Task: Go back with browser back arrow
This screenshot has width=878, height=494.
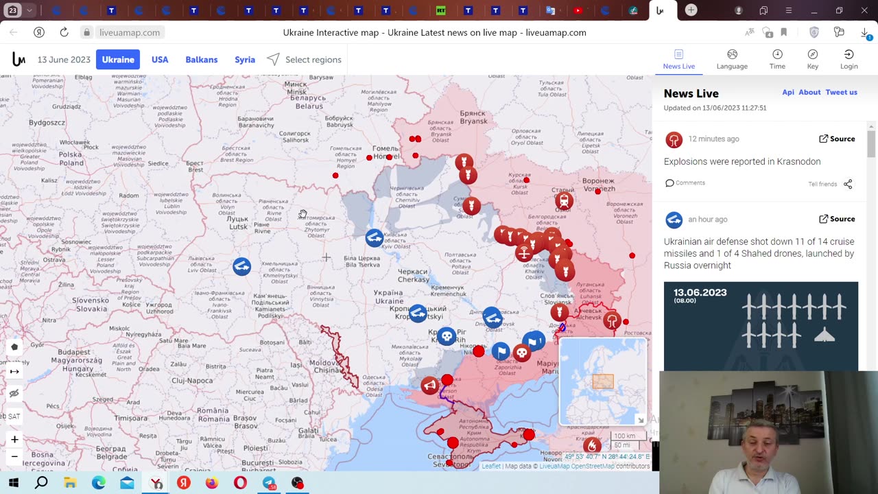Action: pyautogui.click(x=14, y=32)
